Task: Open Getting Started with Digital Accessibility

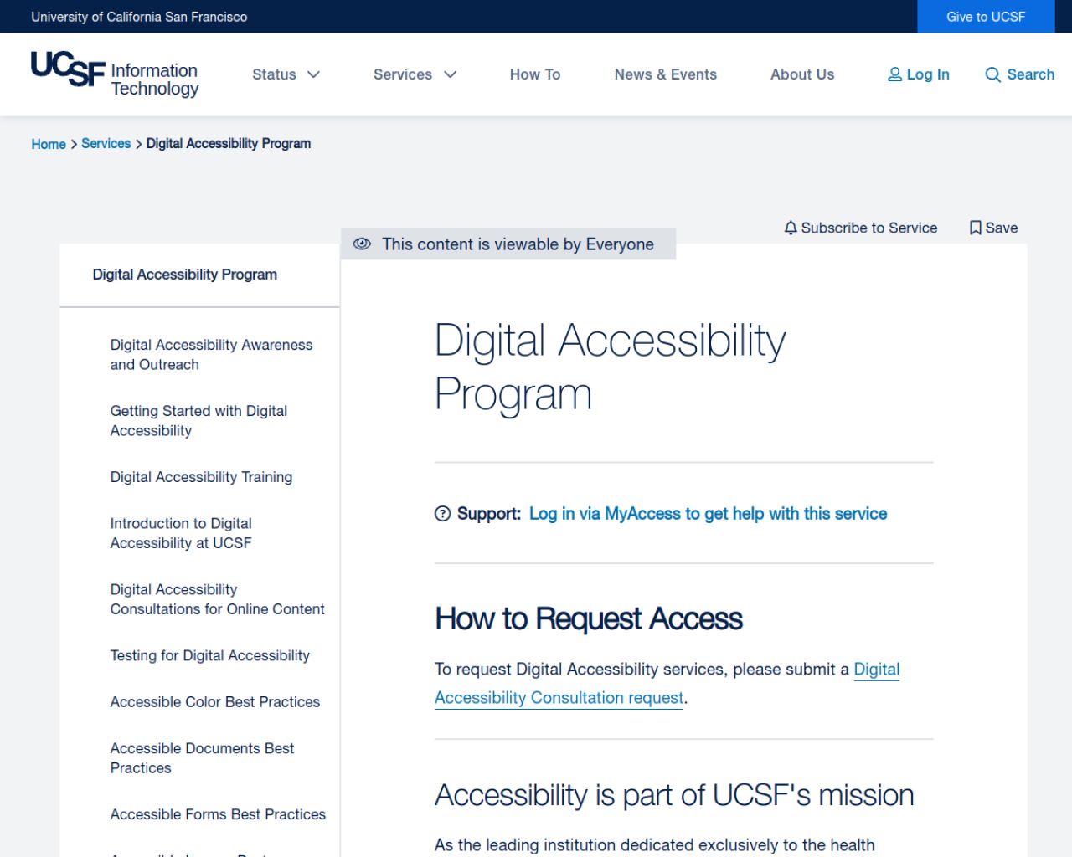Action: (198, 421)
